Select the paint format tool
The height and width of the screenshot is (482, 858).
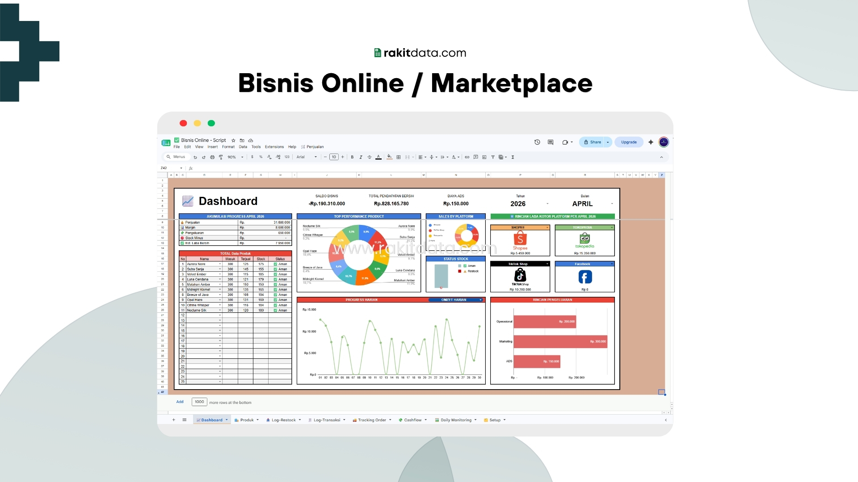point(221,157)
